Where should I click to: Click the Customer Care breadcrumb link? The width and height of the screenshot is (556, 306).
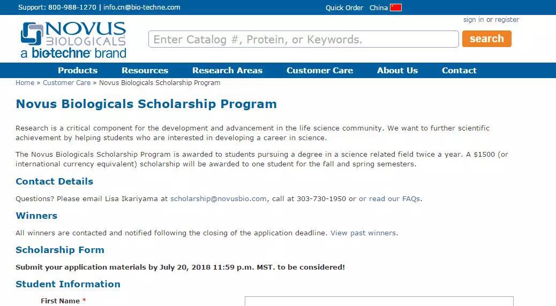pos(66,83)
